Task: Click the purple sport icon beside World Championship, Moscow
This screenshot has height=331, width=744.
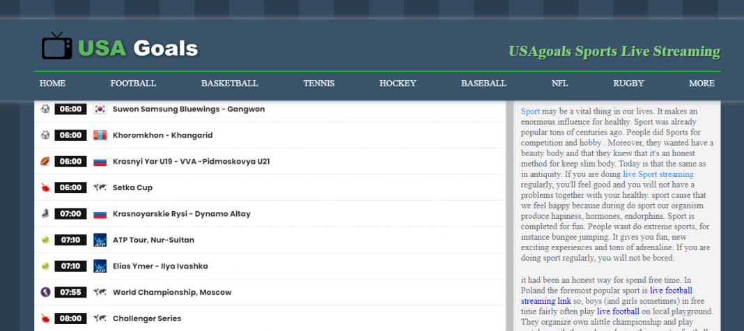Action: (x=45, y=292)
